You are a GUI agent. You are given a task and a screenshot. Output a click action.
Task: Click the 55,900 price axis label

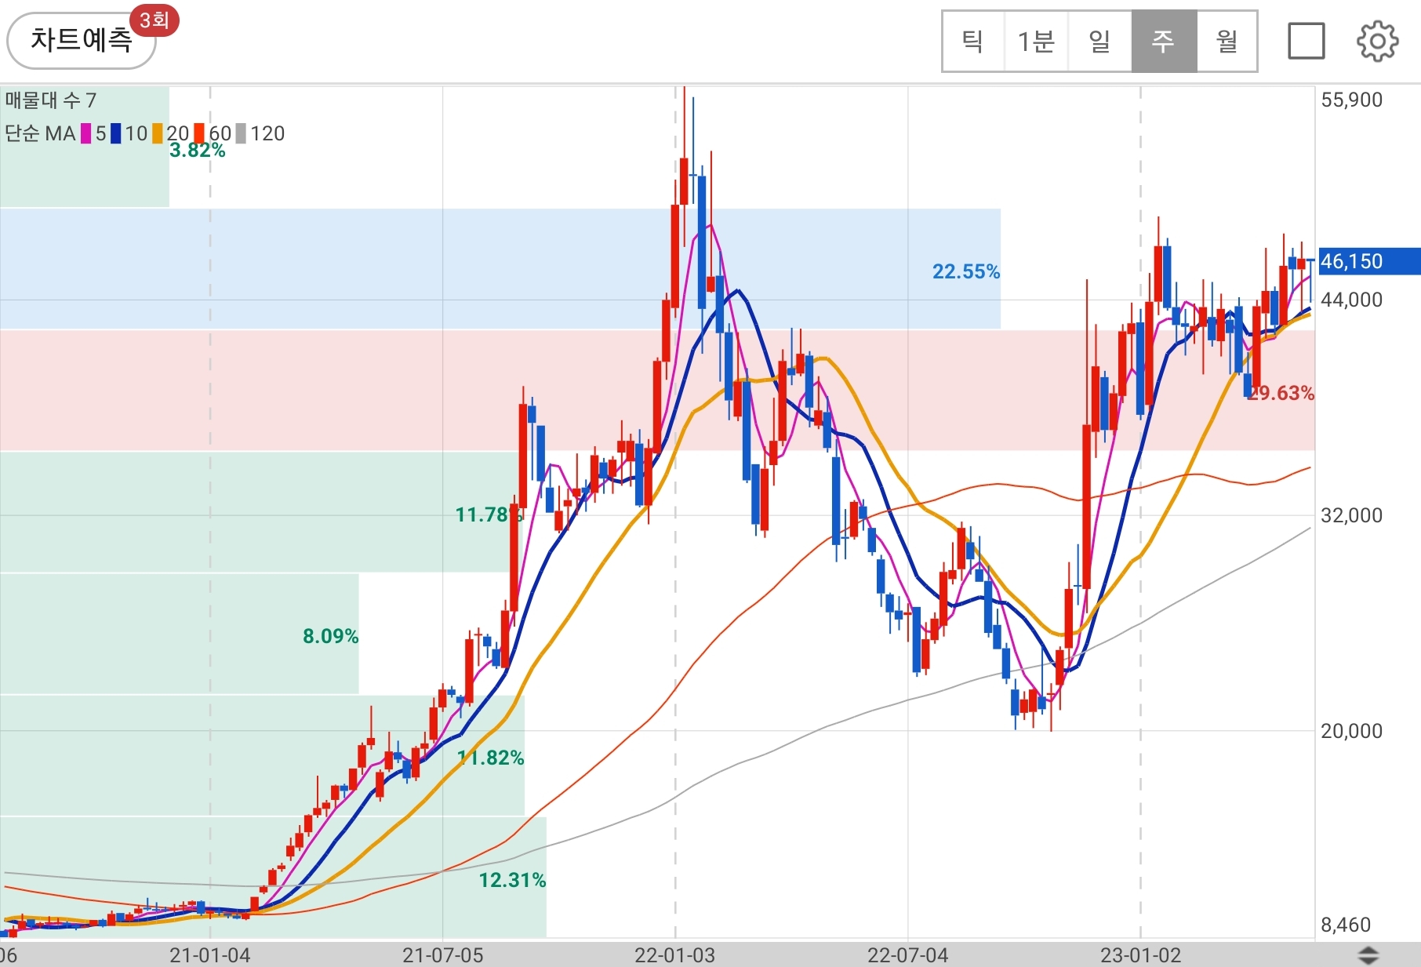pos(1351,100)
